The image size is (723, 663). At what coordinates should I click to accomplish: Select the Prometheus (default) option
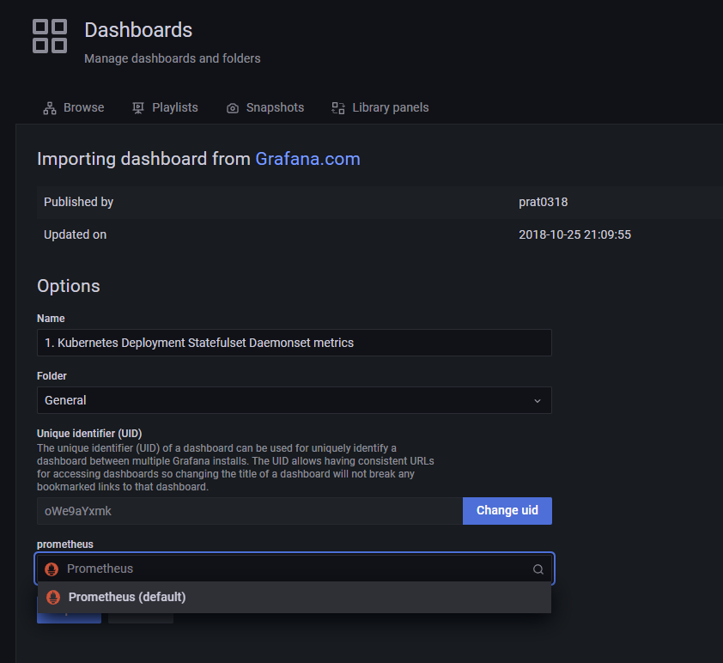tap(295, 597)
